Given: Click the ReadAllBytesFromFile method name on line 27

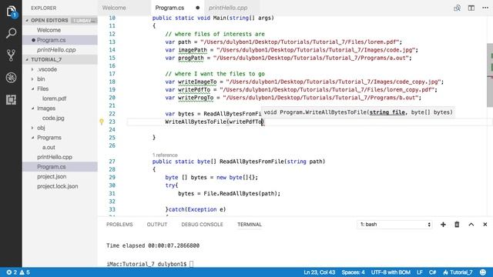Looking at the screenshot, I should [252, 162].
